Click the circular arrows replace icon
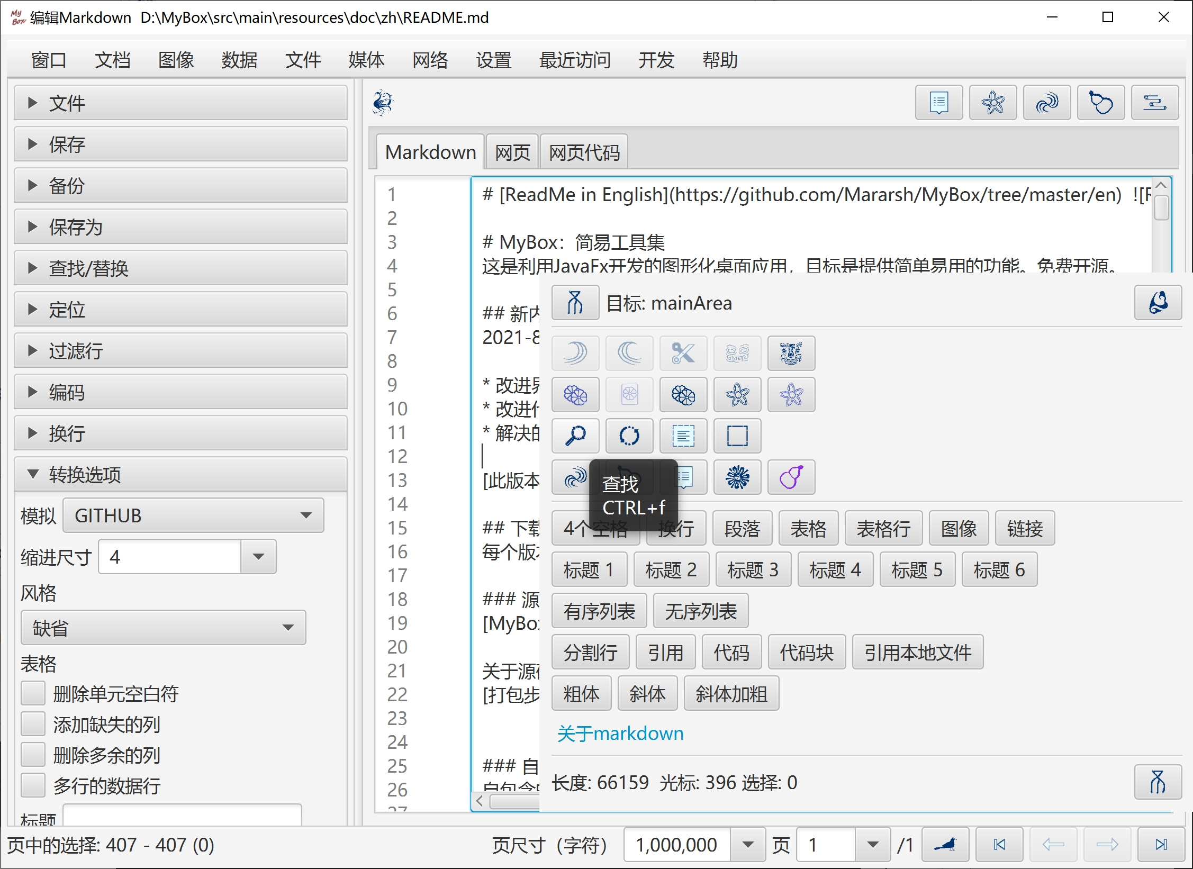Image resolution: width=1193 pixels, height=869 pixels. pyautogui.click(x=629, y=436)
